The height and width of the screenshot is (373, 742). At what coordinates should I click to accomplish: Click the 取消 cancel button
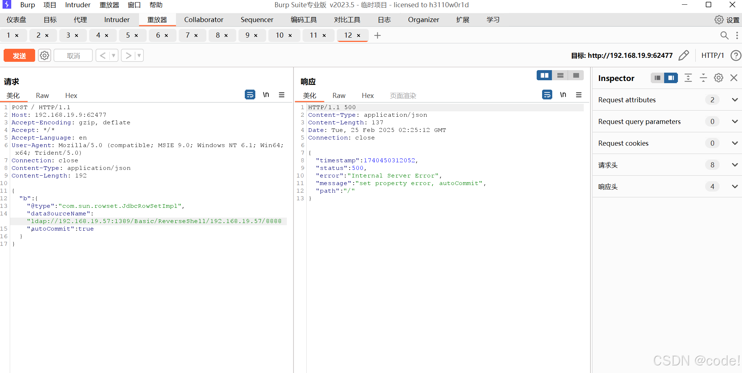click(73, 56)
